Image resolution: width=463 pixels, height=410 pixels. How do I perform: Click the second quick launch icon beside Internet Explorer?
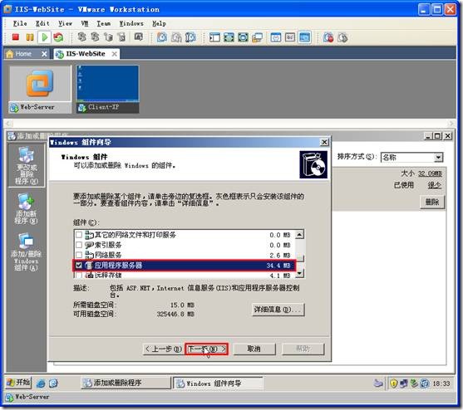pyautogui.click(x=54, y=383)
